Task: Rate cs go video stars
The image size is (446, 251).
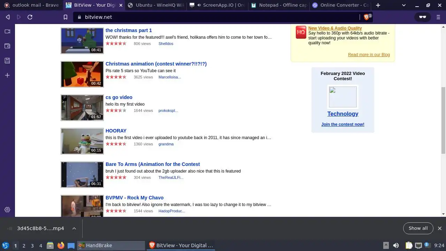Action: 116,111
